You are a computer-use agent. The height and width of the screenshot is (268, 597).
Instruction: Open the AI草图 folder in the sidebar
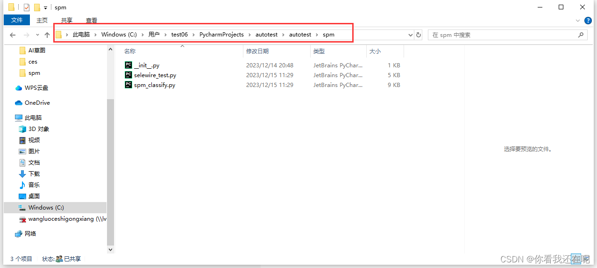(37, 51)
